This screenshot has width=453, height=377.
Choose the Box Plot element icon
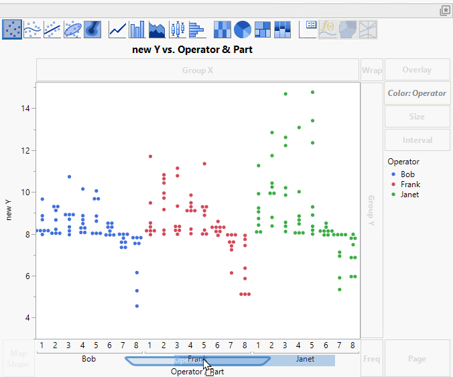tap(178, 30)
